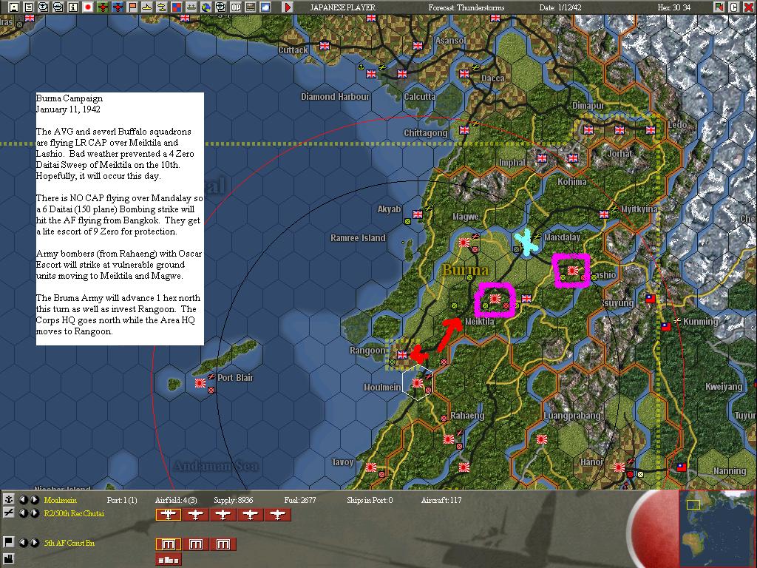
Task: Open the Moulmein base name link
Action: pos(61,500)
